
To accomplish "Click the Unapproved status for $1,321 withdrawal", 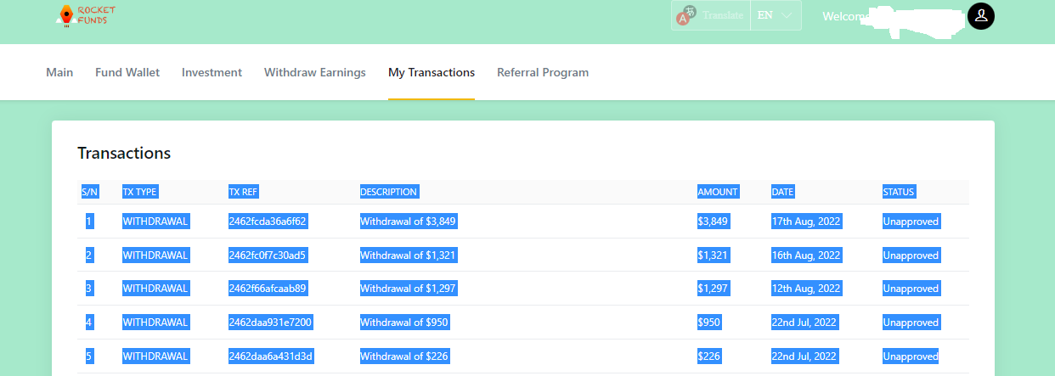I will coord(911,255).
